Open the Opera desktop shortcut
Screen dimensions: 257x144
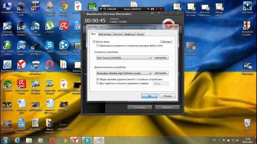click(x=50, y=66)
